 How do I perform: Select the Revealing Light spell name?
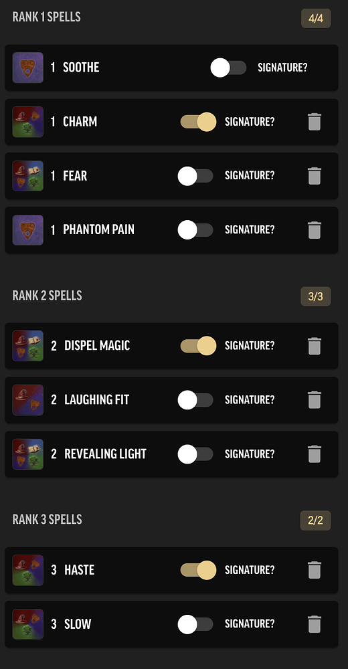tap(106, 454)
